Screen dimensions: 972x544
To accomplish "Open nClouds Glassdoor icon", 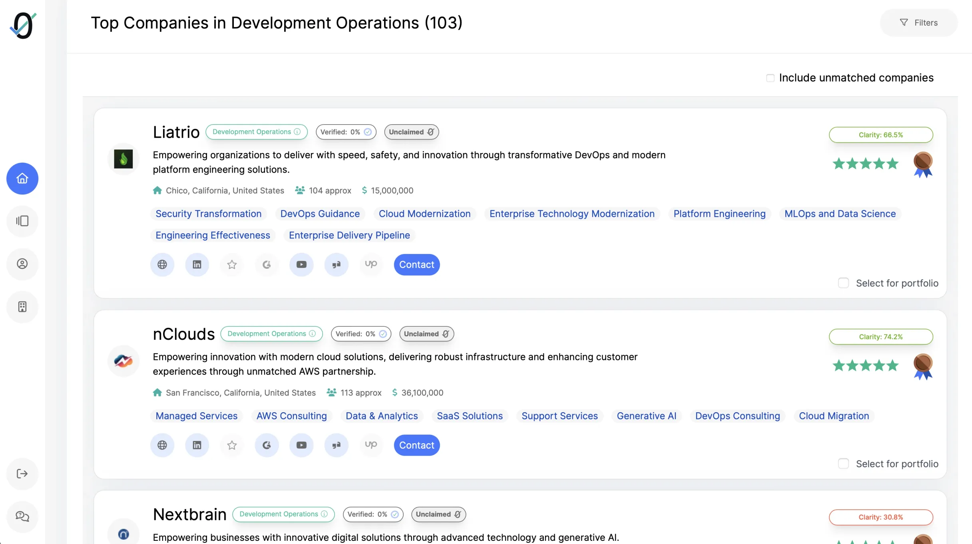I will point(336,445).
